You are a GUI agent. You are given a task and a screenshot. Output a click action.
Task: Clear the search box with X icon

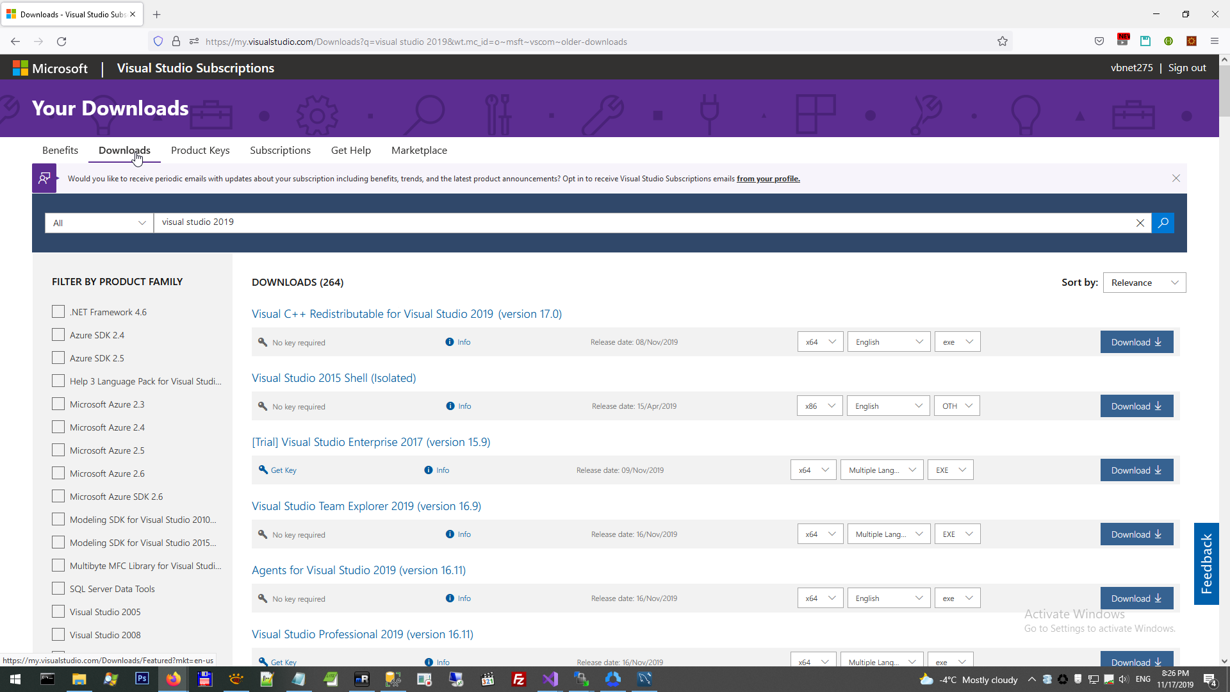(1140, 223)
